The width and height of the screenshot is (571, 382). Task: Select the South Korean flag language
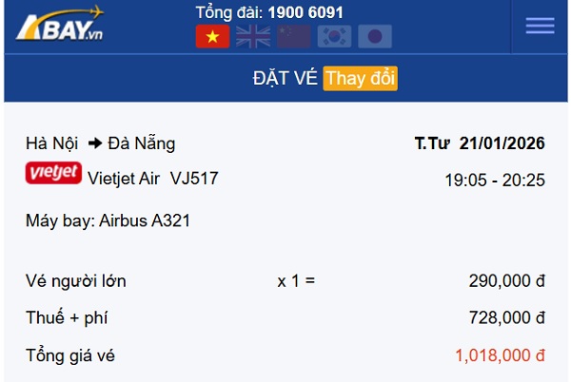(x=335, y=36)
